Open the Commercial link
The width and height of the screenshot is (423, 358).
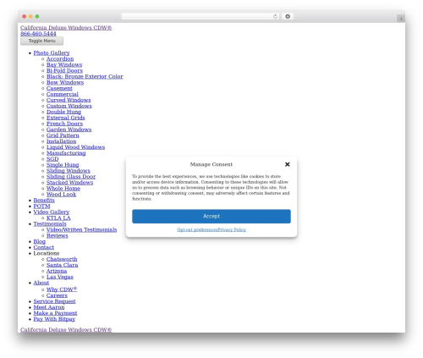coord(63,94)
